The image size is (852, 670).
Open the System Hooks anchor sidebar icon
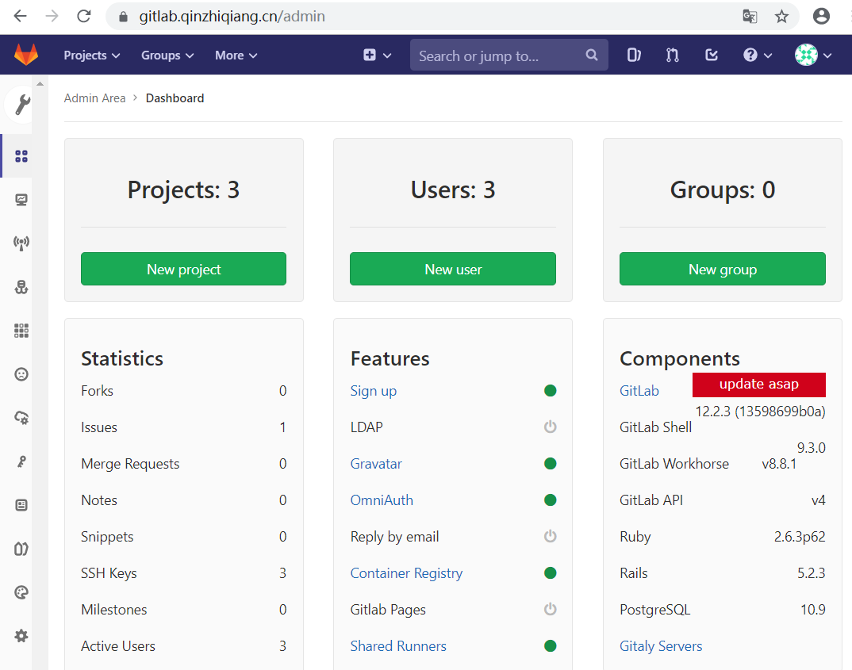pyautogui.click(x=21, y=287)
